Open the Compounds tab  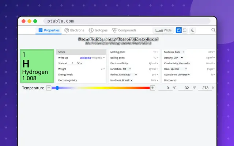124,30
